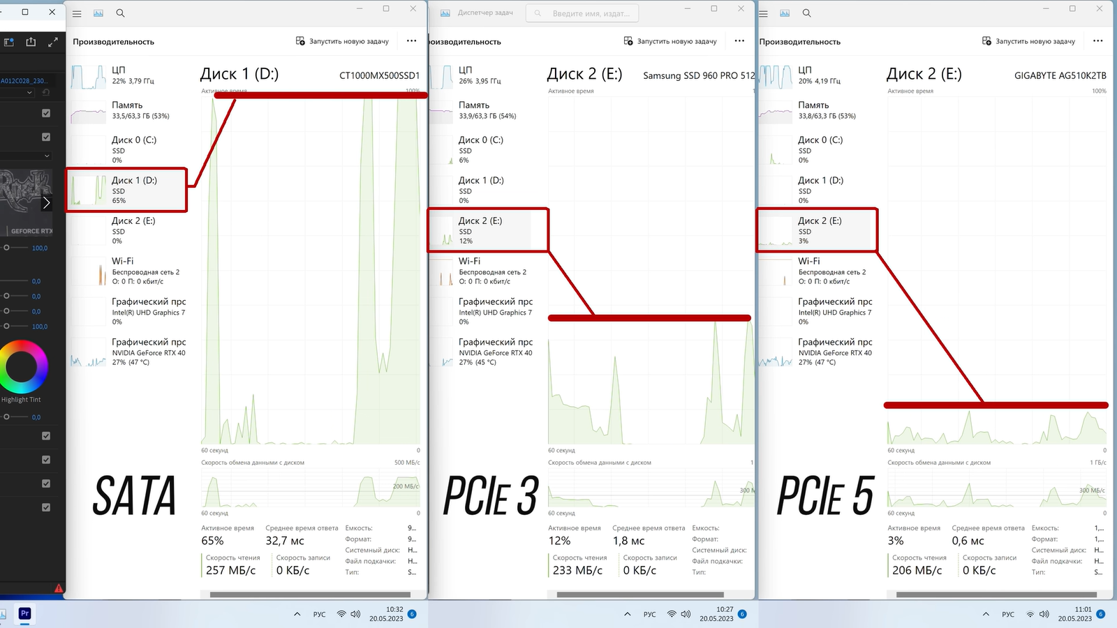Viewport: 1117px width, 628px height.
Task: Click the "206 МБ/с" read speed value
Action: click(x=917, y=570)
